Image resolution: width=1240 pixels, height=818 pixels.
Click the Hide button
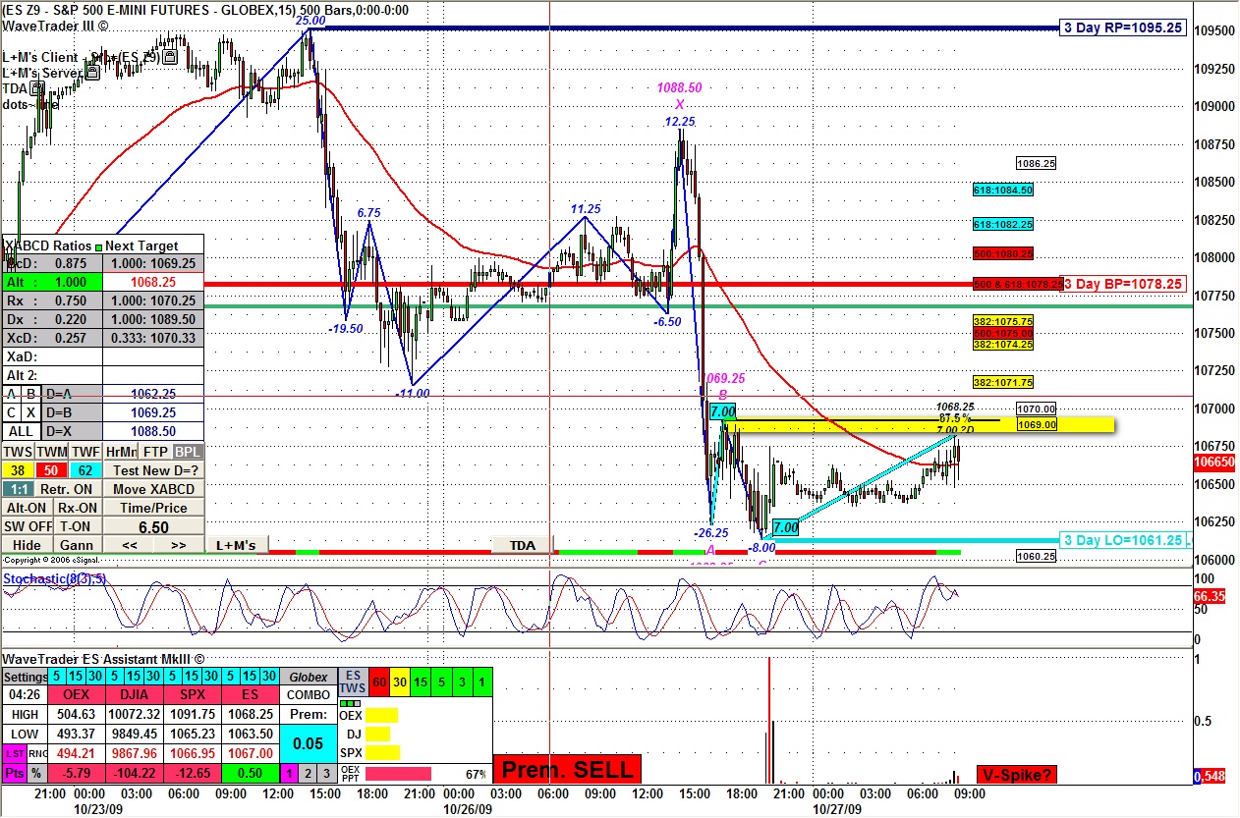27,545
